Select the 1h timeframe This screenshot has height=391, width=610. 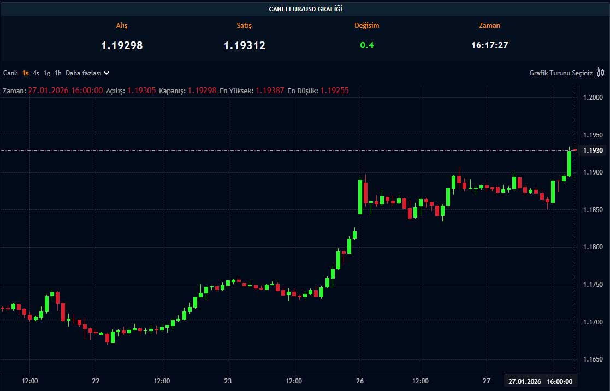tap(57, 73)
